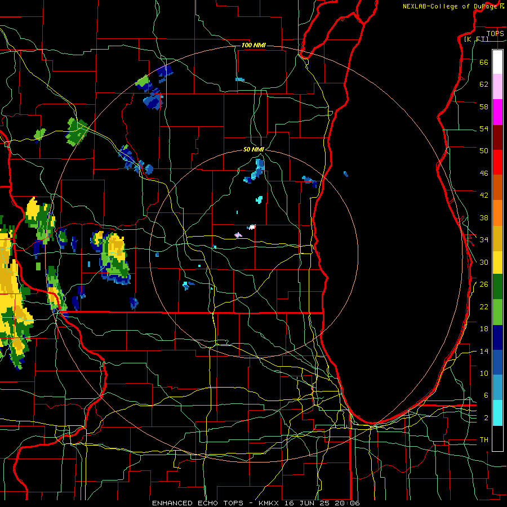Click the 42 scale value
Screen dimensions: 507x507
(484, 195)
